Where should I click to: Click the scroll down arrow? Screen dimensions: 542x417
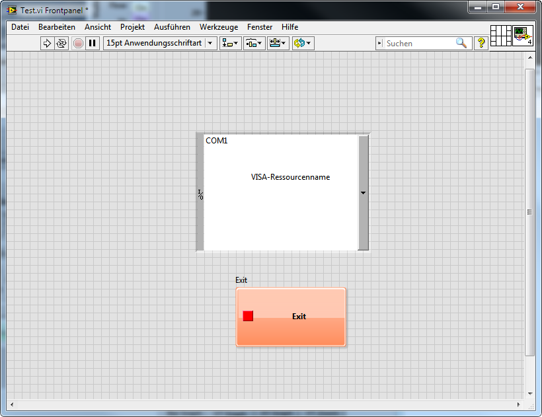tap(530, 393)
